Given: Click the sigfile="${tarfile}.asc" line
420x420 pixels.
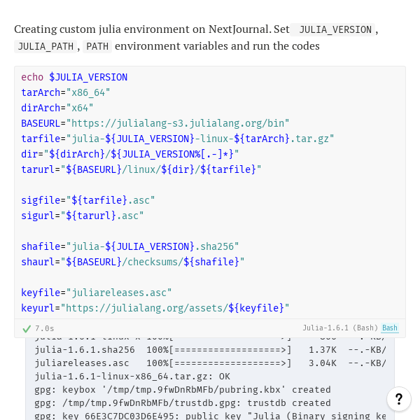Looking at the screenshot, I should 88,200.
